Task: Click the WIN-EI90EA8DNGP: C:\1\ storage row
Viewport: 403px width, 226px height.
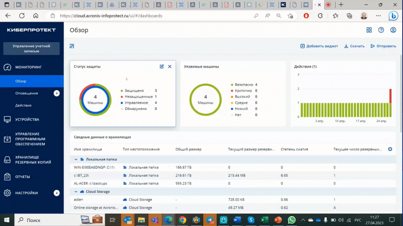Action: tap(233, 167)
